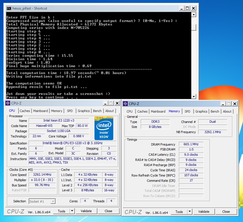Screen dimensions: 243x222
Task: Close the left CPU-Z window with X
Action: coord(117,103)
